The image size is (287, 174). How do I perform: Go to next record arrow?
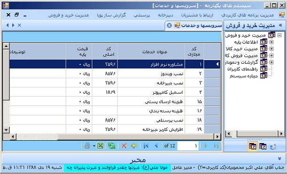coord(206,146)
